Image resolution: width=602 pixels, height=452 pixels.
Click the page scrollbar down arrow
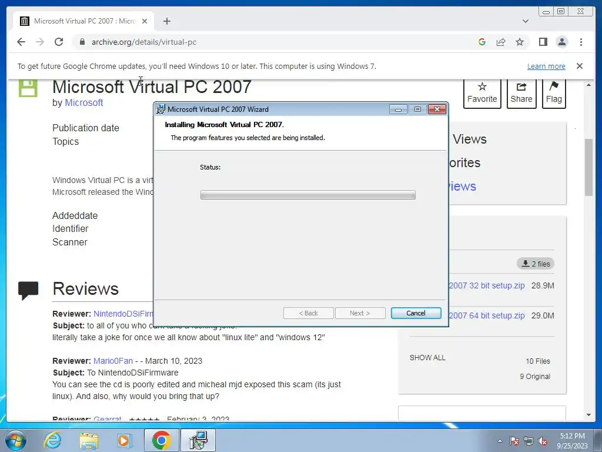click(x=588, y=415)
